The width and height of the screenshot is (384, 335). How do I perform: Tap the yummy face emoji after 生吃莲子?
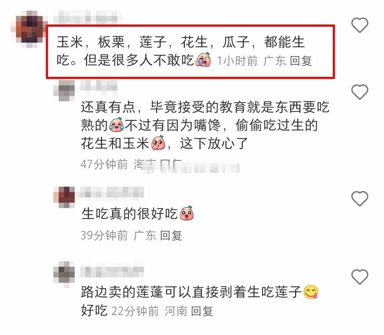click(310, 292)
